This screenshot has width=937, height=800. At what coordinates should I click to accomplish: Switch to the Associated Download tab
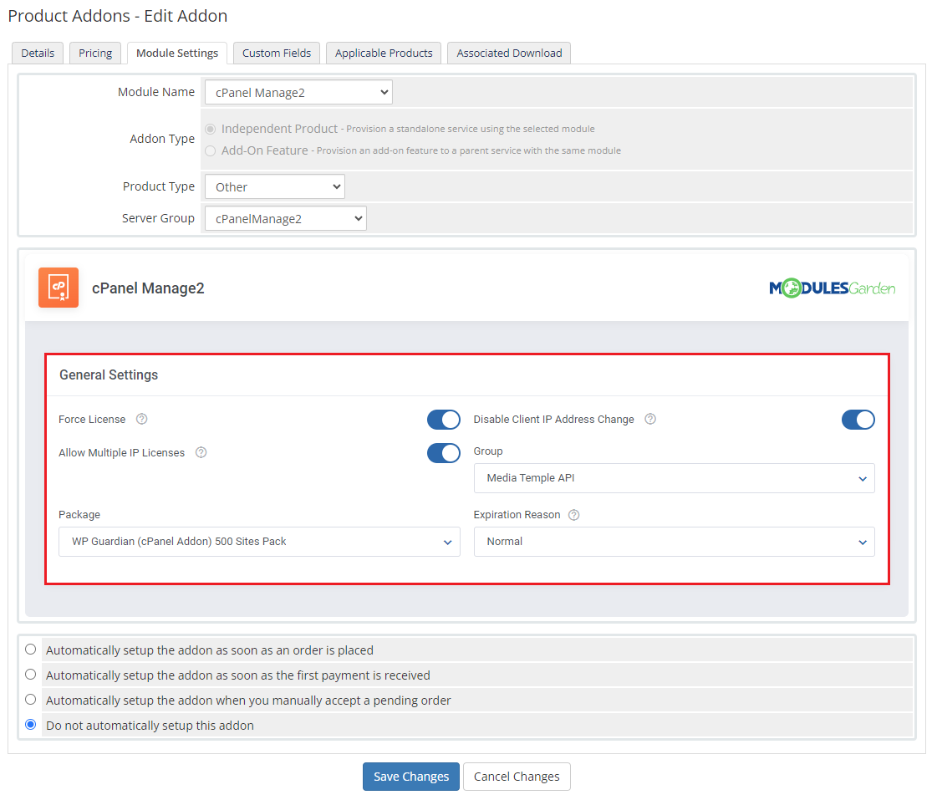[509, 54]
